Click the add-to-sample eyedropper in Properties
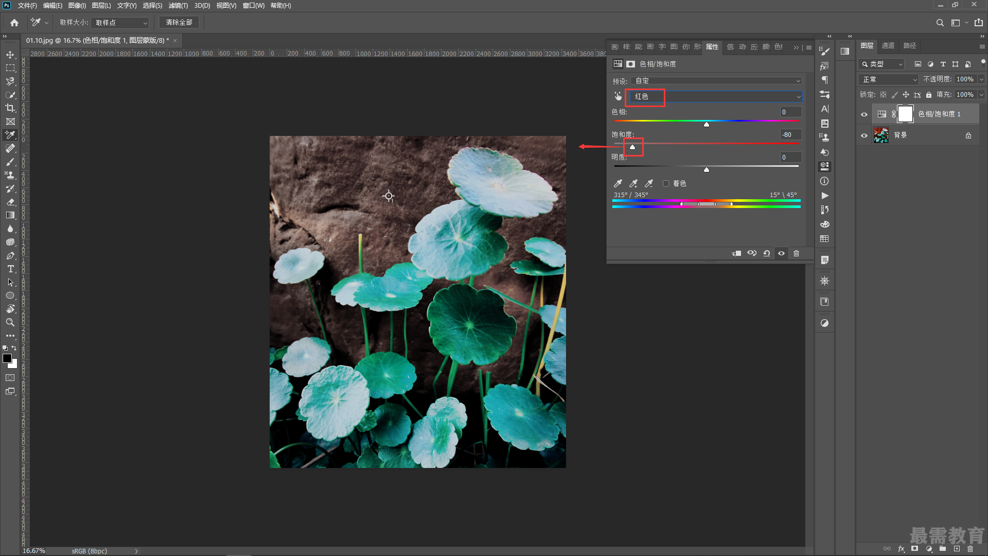 pyautogui.click(x=633, y=183)
